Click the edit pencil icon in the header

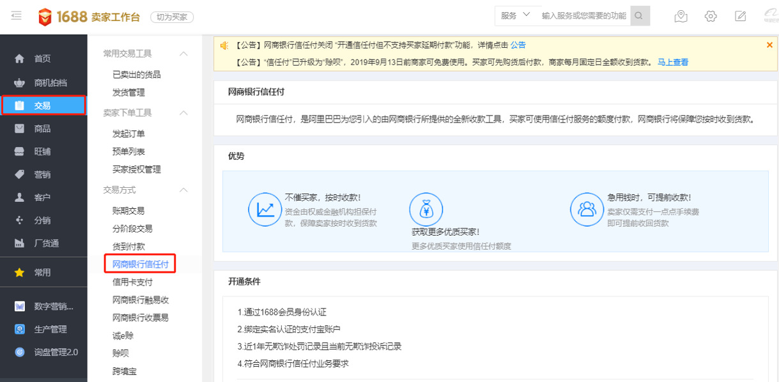741,17
